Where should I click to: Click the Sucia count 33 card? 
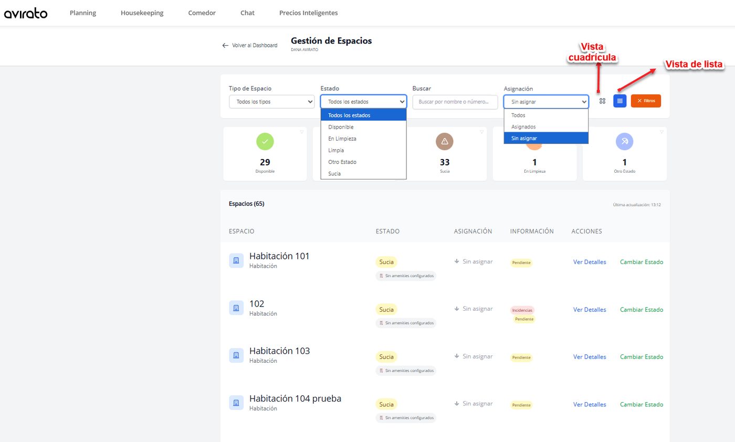(x=445, y=154)
